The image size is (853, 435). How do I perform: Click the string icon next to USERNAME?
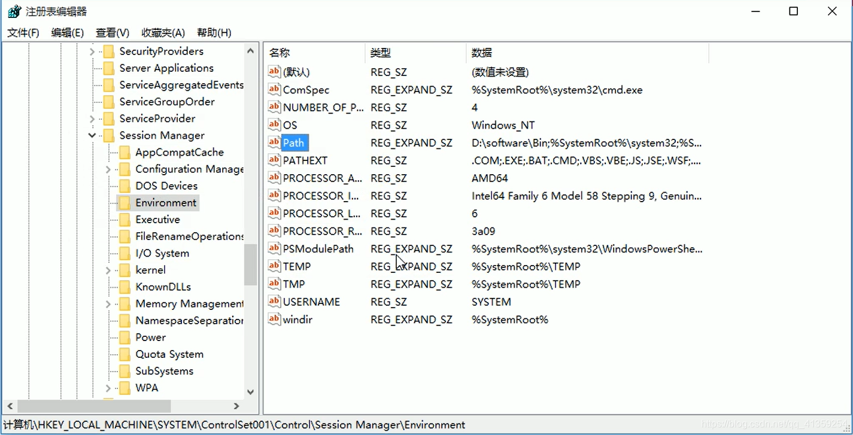(x=274, y=302)
